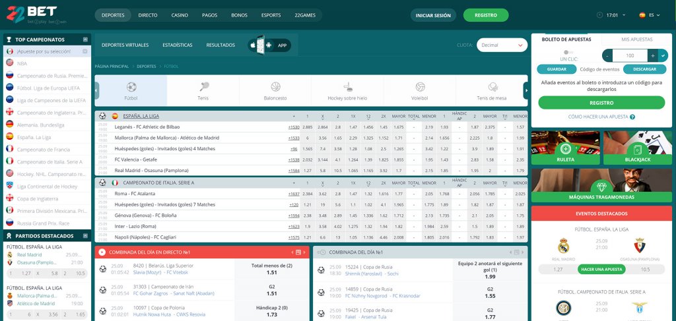Click the Iniciar sesión button

pos(433,15)
